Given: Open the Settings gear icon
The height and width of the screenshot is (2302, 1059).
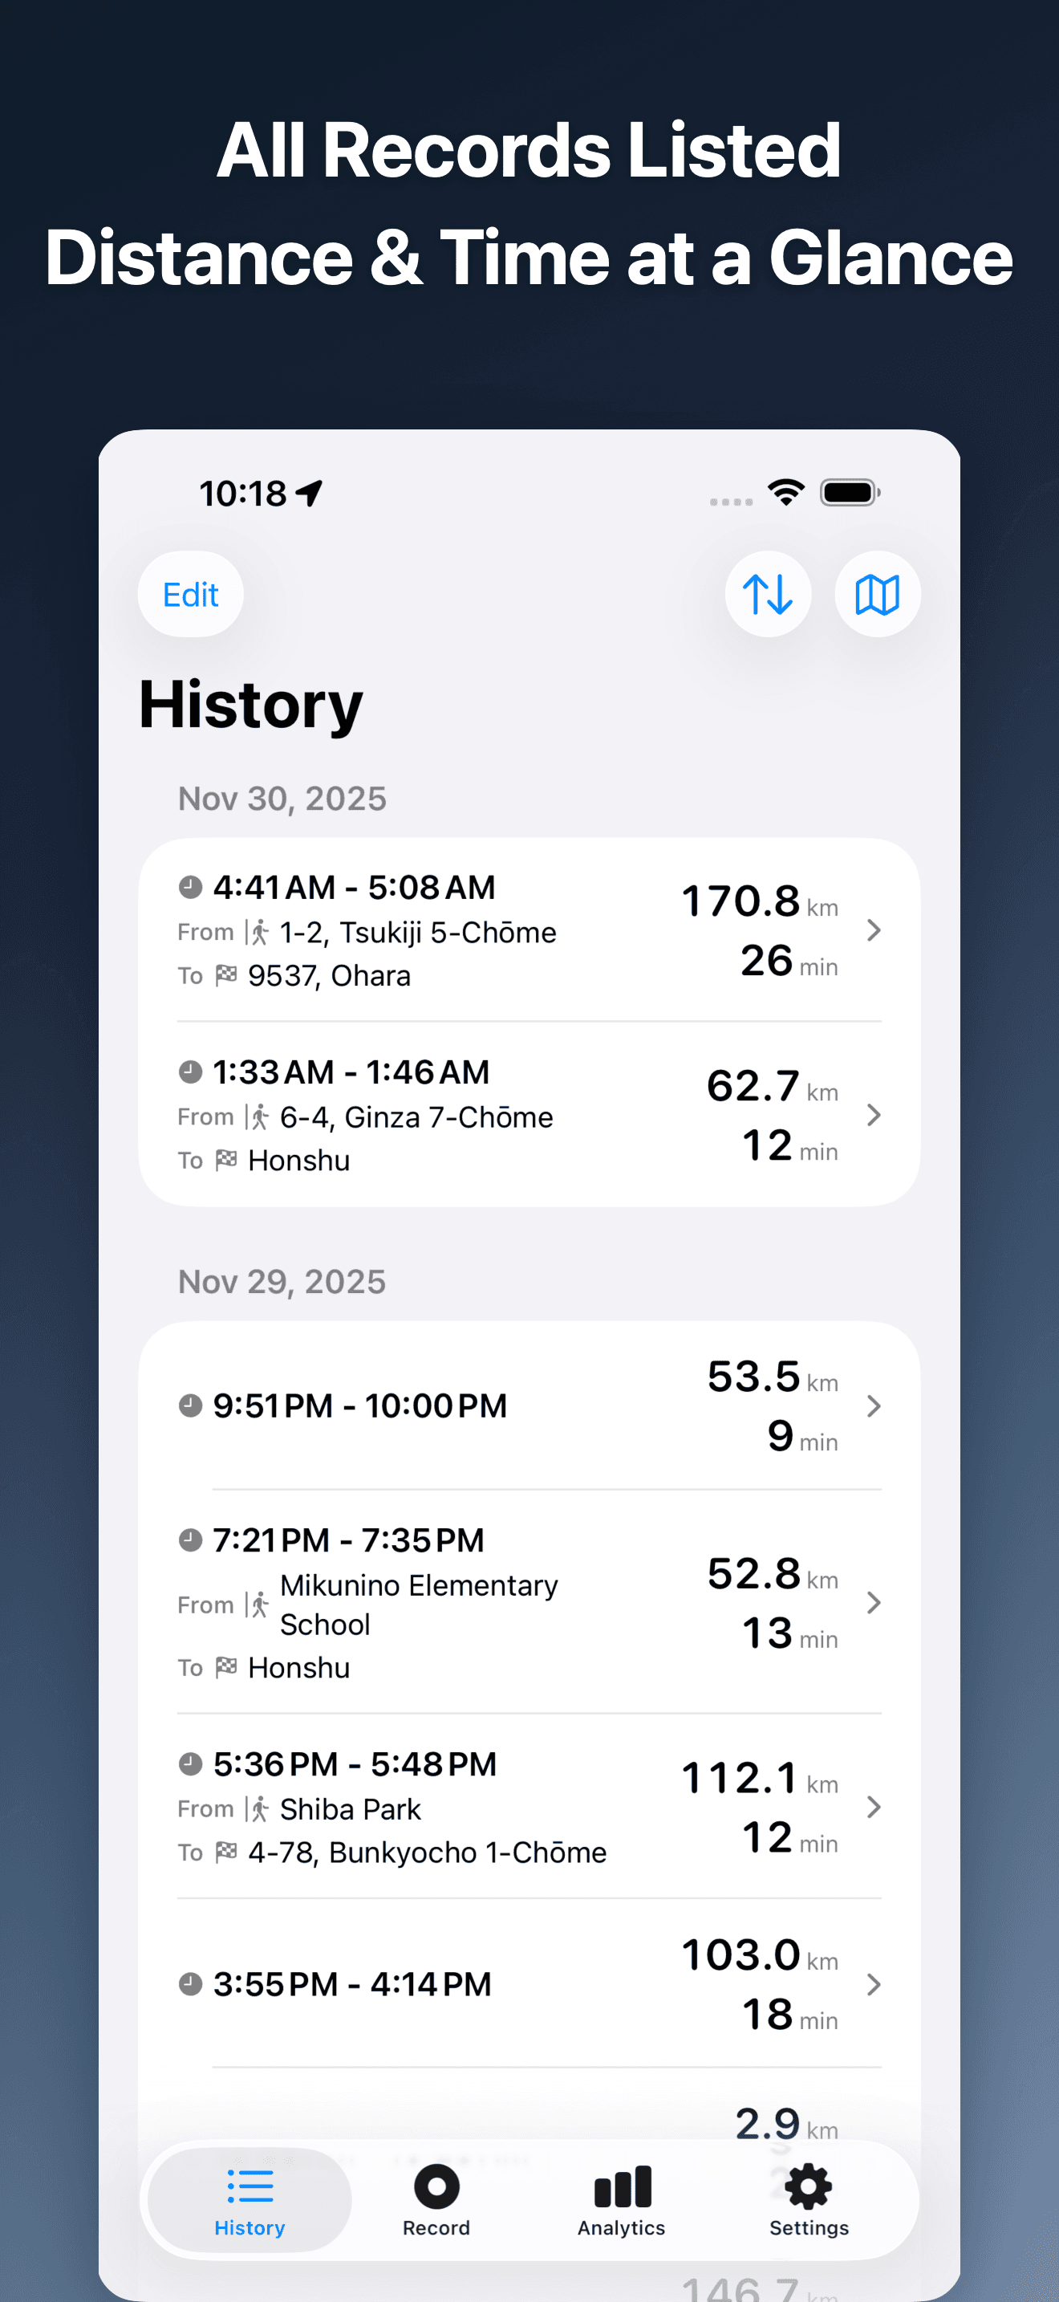Looking at the screenshot, I should (808, 2186).
